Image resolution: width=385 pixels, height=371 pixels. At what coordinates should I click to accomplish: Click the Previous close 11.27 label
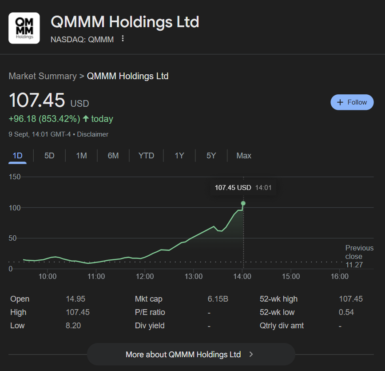[359, 256]
